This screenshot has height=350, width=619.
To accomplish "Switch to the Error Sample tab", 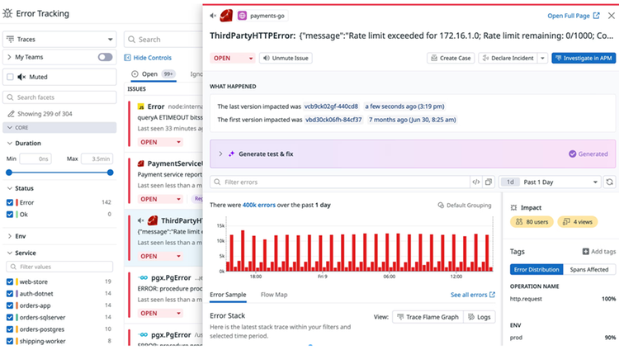I will pyautogui.click(x=228, y=295).
